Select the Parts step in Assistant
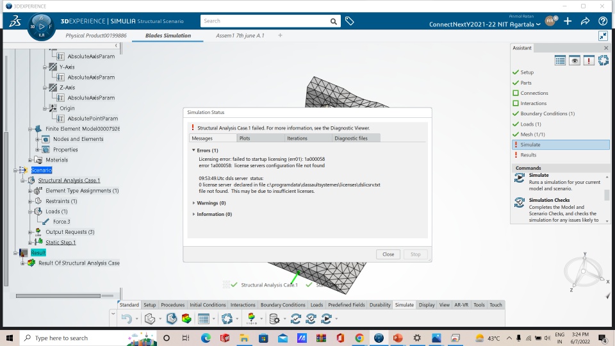 (525, 83)
